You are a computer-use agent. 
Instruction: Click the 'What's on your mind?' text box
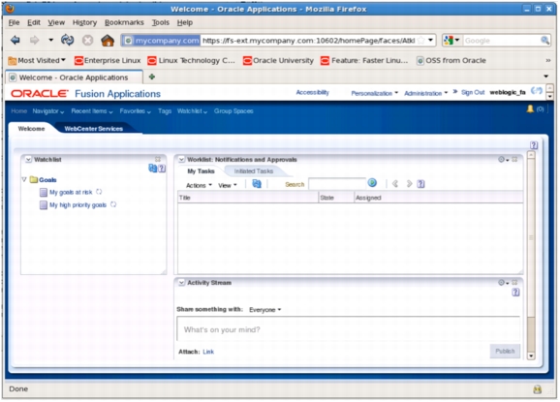pyautogui.click(x=348, y=329)
